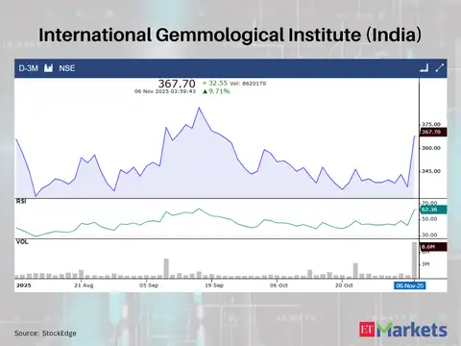Screen dimensions: 461x346
Task: Click the 8.6M volume value tag
Action: coord(433,247)
